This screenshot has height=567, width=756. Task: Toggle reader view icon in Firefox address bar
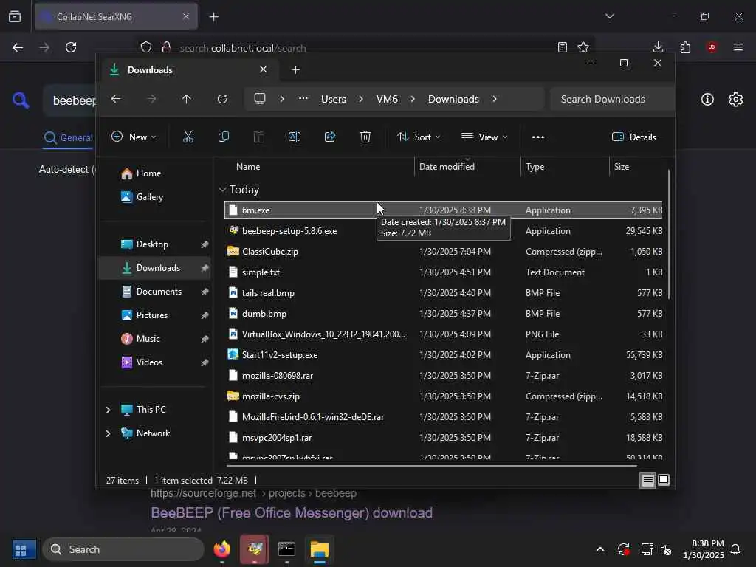coord(562,47)
